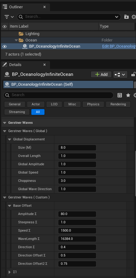Click the Details search field
Viewport: 136px width, 278px height.
click(x=58, y=95)
